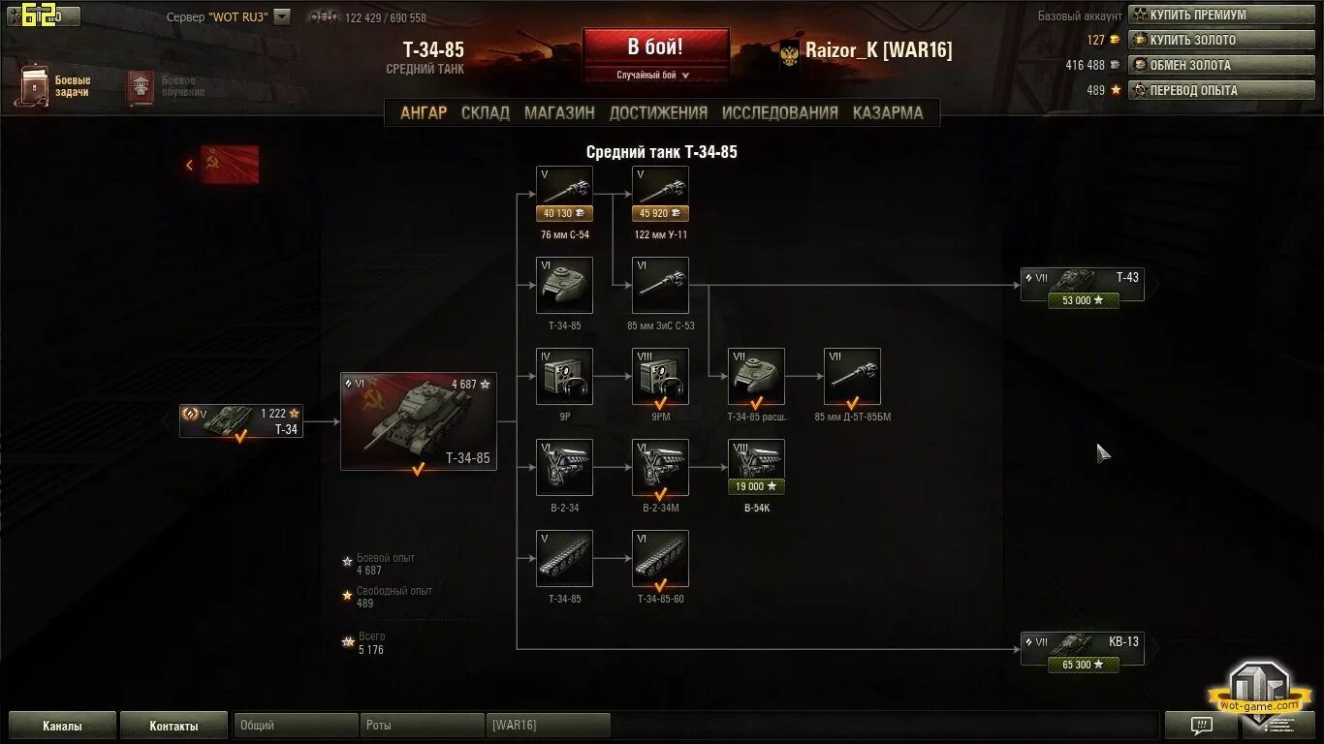Viewport: 1324px width, 744px height.
Task: Start battle with В бой! button
Action: [655, 46]
